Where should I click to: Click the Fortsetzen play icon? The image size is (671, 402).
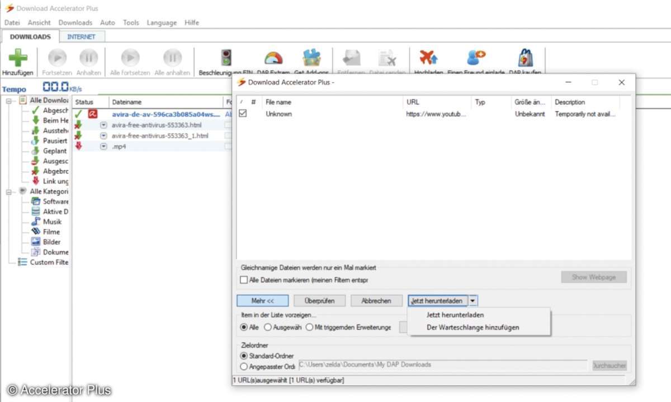tap(57, 58)
